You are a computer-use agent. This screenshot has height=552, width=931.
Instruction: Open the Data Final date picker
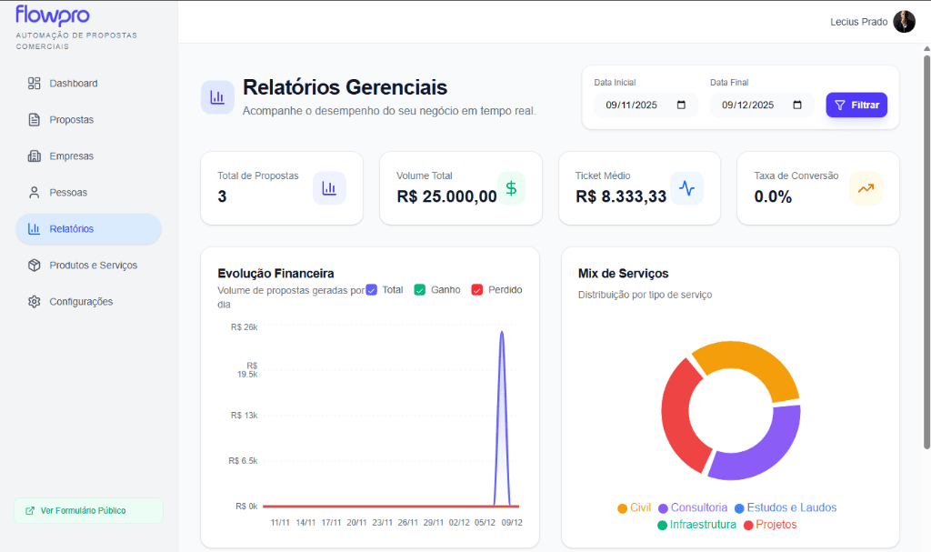pos(795,105)
